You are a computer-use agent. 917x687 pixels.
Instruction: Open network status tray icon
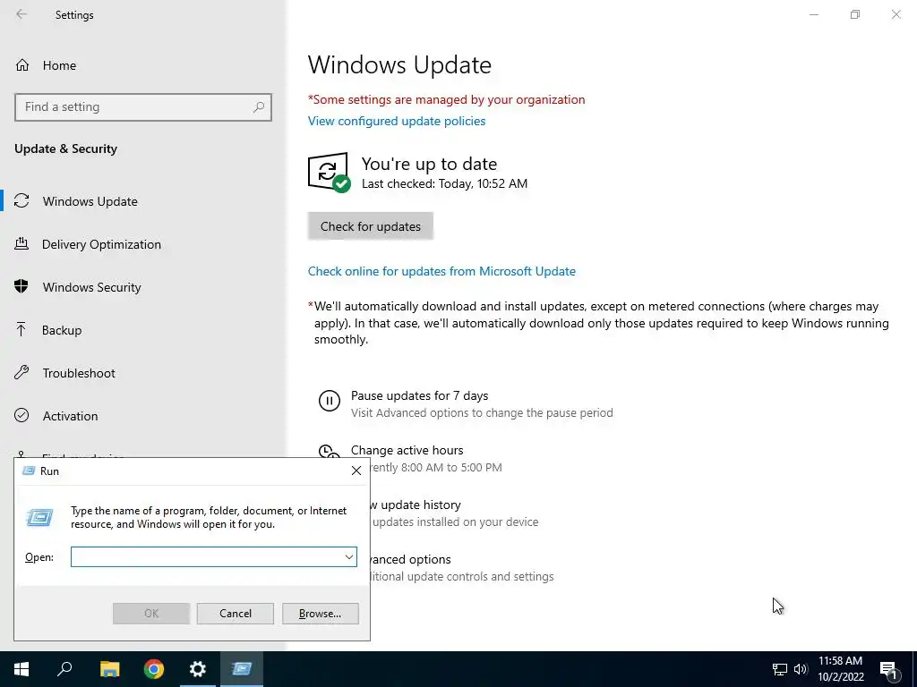(780, 669)
